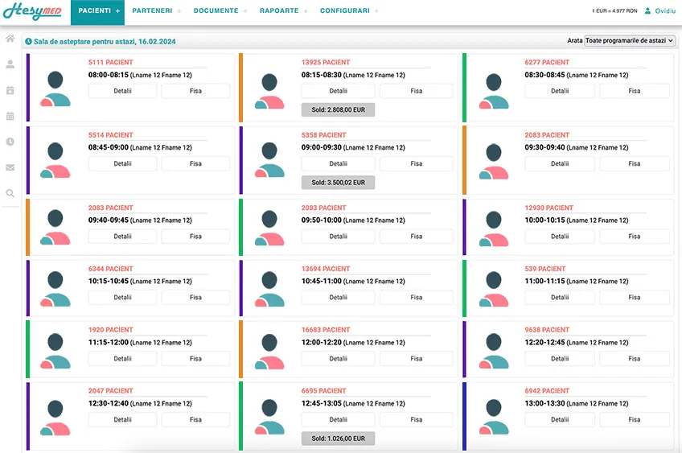Open the calendar grid icon in the sidebar

click(x=10, y=116)
